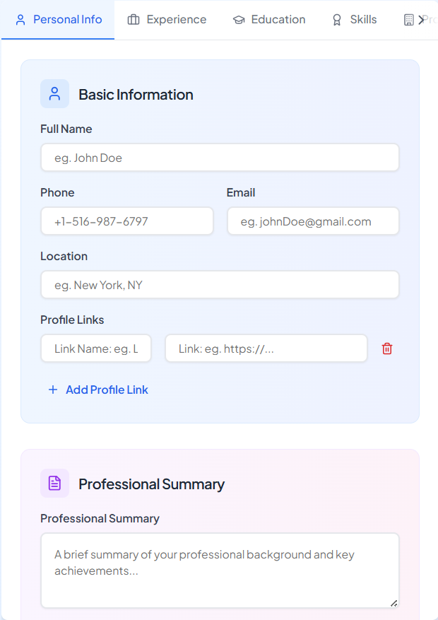Click the building icon on the Projects tab
438x620 pixels.
click(410, 19)
